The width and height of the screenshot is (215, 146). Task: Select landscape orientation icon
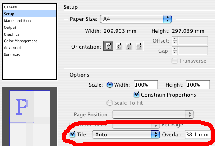pyautogui.click(x=119, y=46)
